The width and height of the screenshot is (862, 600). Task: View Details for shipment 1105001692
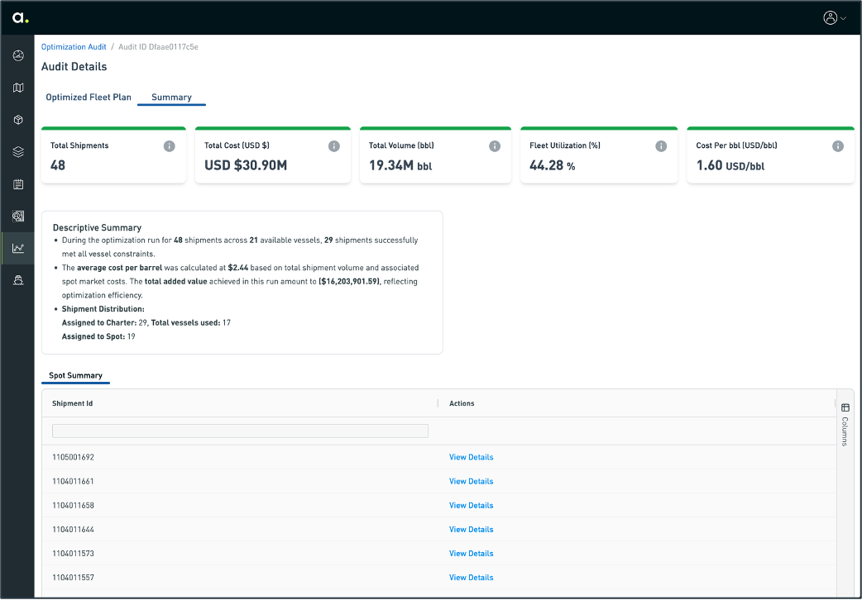click(x=472, y=457)
